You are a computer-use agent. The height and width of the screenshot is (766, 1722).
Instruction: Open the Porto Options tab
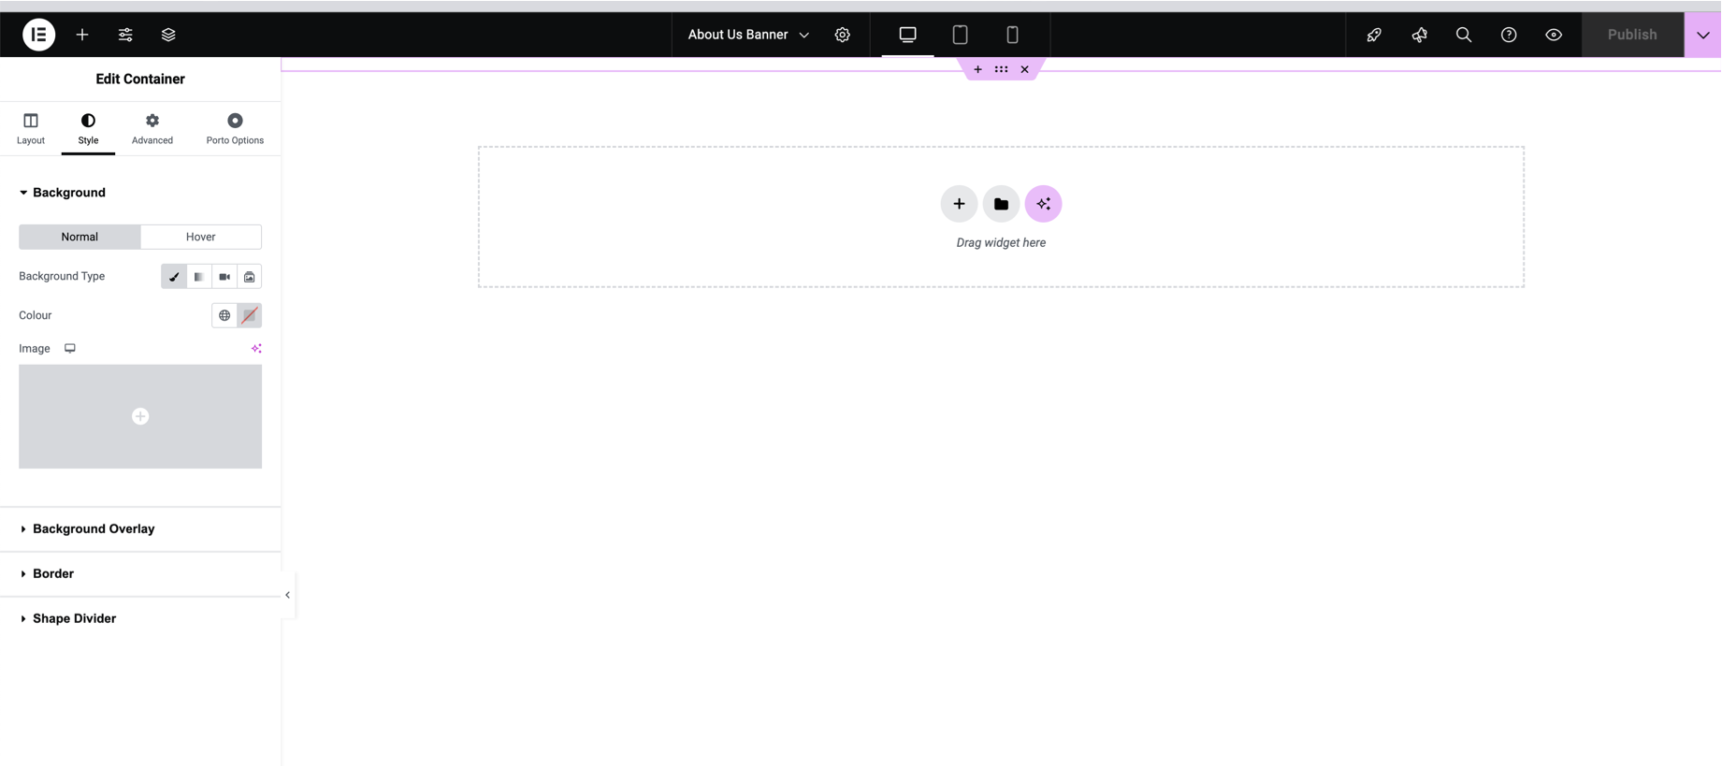click(x=235, y=129)
